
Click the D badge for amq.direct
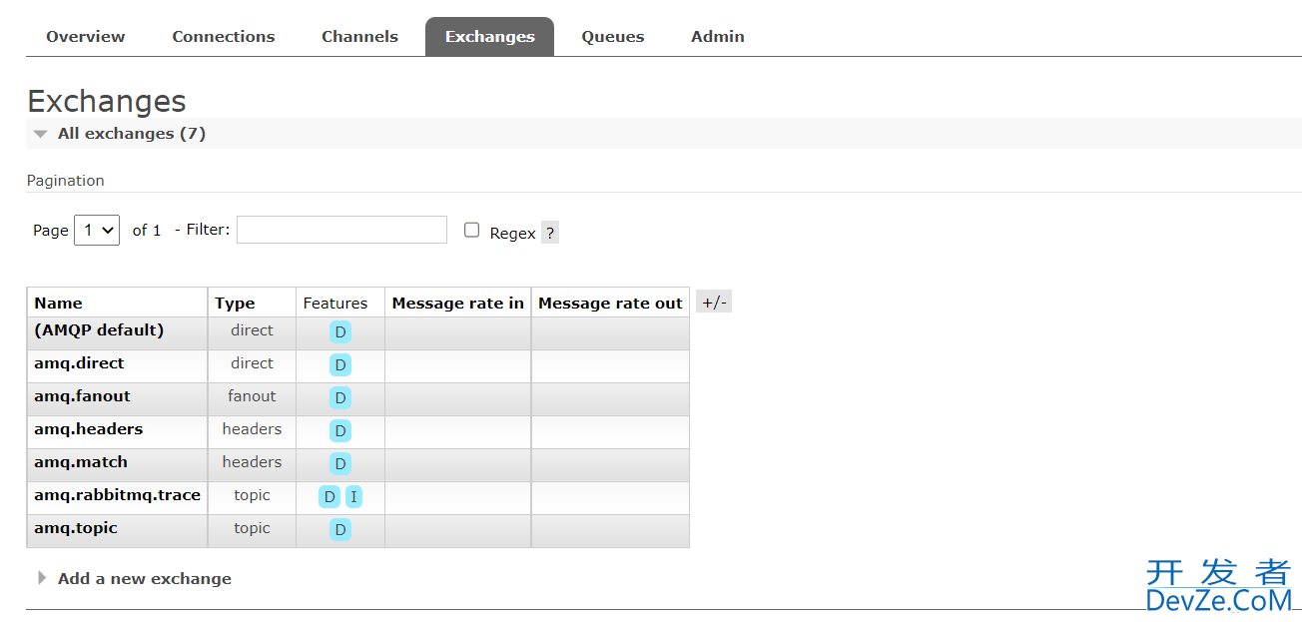click(340, 365)
